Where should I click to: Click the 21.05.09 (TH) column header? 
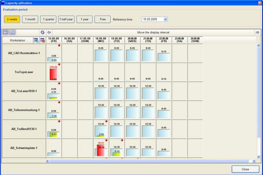click(x=148, y=40)
